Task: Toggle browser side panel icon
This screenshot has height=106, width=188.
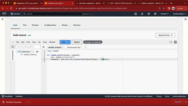Action: click(x=169, y=8)
